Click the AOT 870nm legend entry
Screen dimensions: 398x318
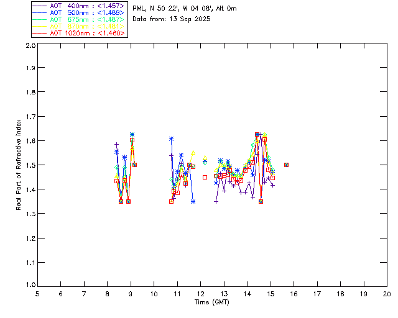click(78, 26)
